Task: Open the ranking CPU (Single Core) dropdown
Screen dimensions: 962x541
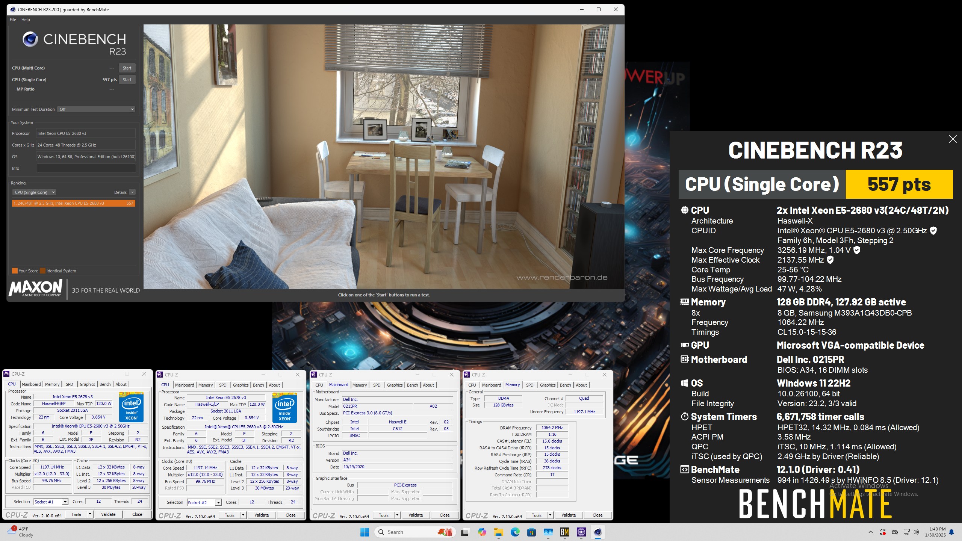Action: (x=34, y=192)
